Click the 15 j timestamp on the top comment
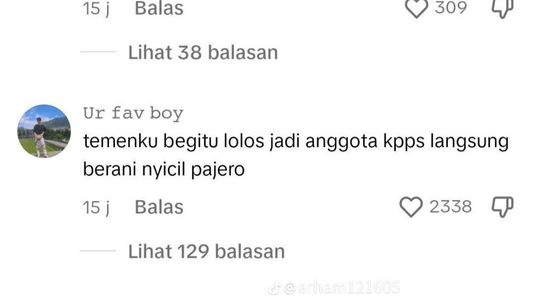535x301 pixels. 96,8
